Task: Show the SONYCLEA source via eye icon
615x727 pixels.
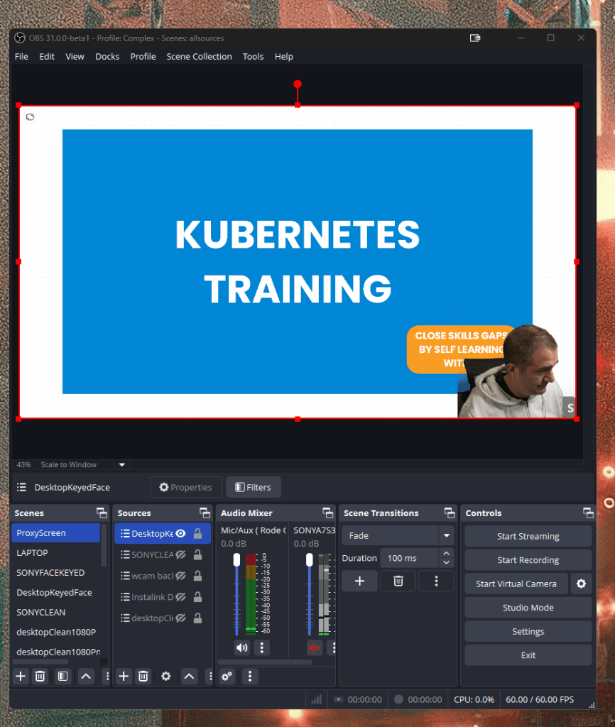Action: (181, 554)
